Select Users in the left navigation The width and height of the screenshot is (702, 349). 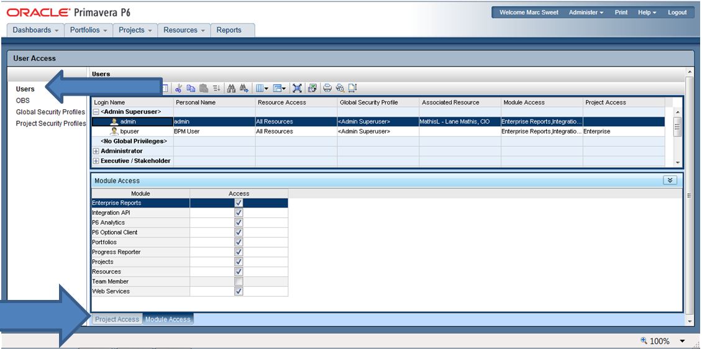pos(25,89)
